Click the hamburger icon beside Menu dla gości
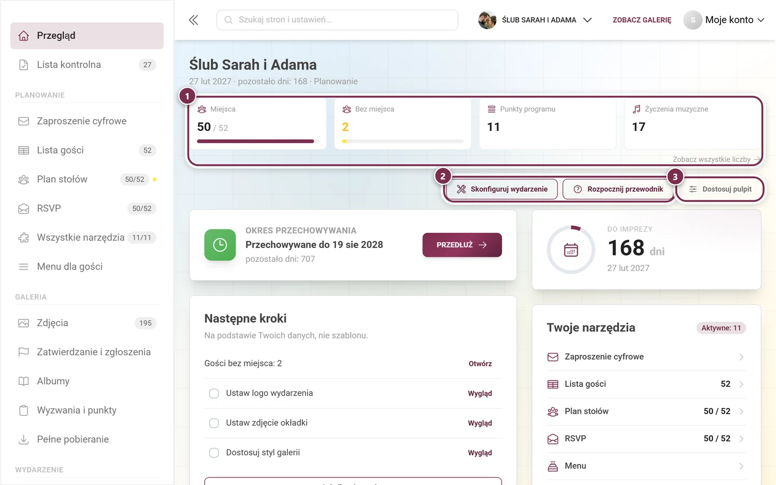776x485 pixels. (x=24, y=267)
